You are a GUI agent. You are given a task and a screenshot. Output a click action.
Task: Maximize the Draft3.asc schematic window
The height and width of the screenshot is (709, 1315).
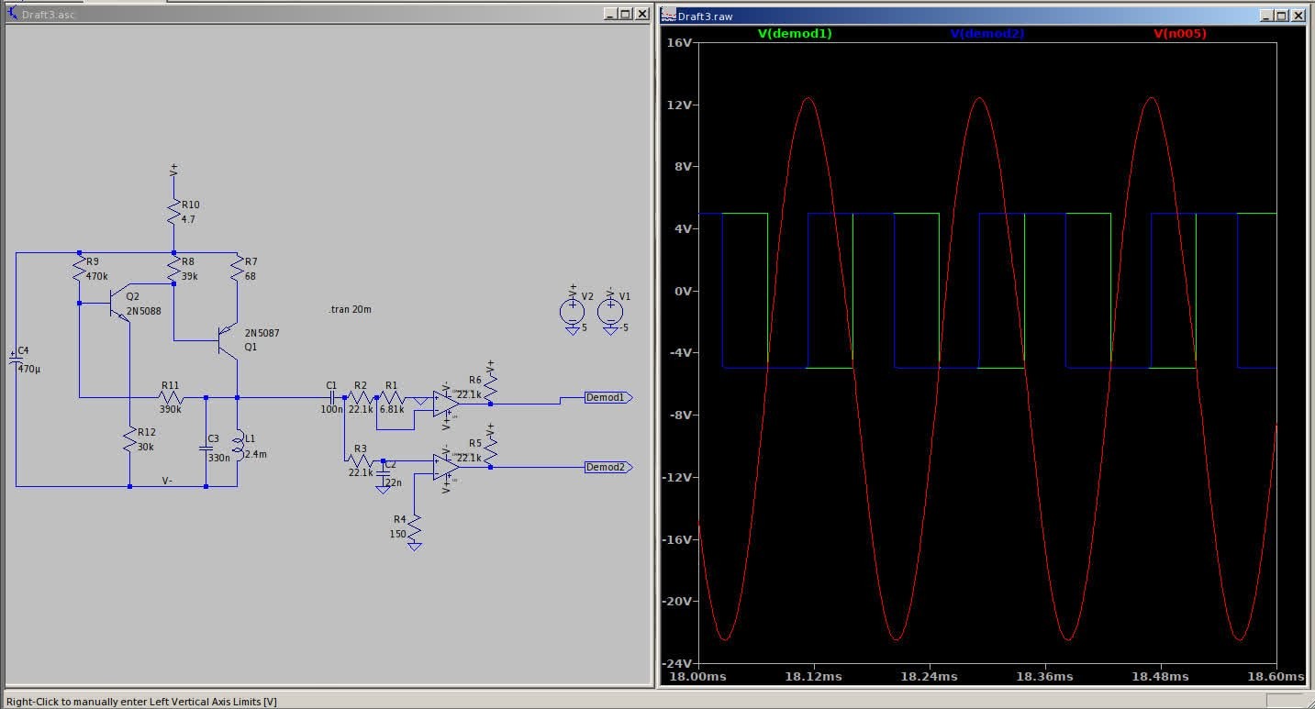click(x=626, y=14)
